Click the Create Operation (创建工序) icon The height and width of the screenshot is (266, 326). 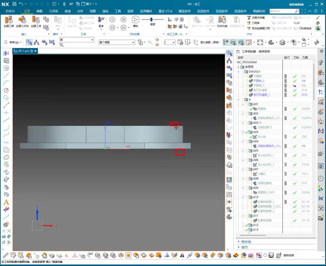[x=36, y=20]
